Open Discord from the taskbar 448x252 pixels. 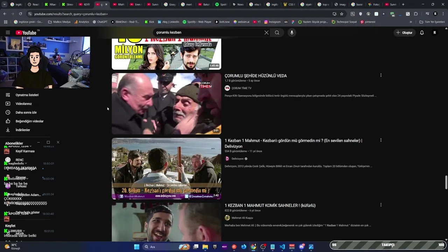click(x=301, y=247)
